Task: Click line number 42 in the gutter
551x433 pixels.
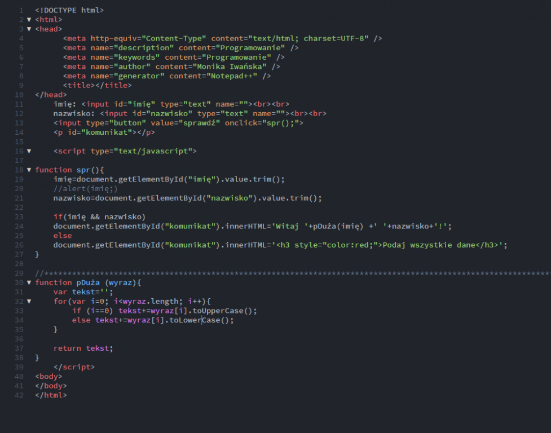Action: (19, 395)
